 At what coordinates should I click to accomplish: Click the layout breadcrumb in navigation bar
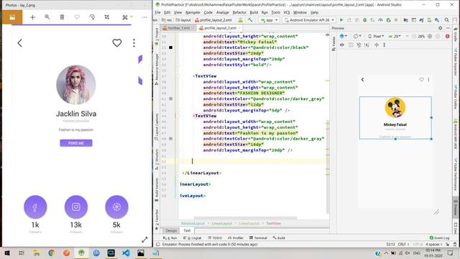click(x=183, y=20)
